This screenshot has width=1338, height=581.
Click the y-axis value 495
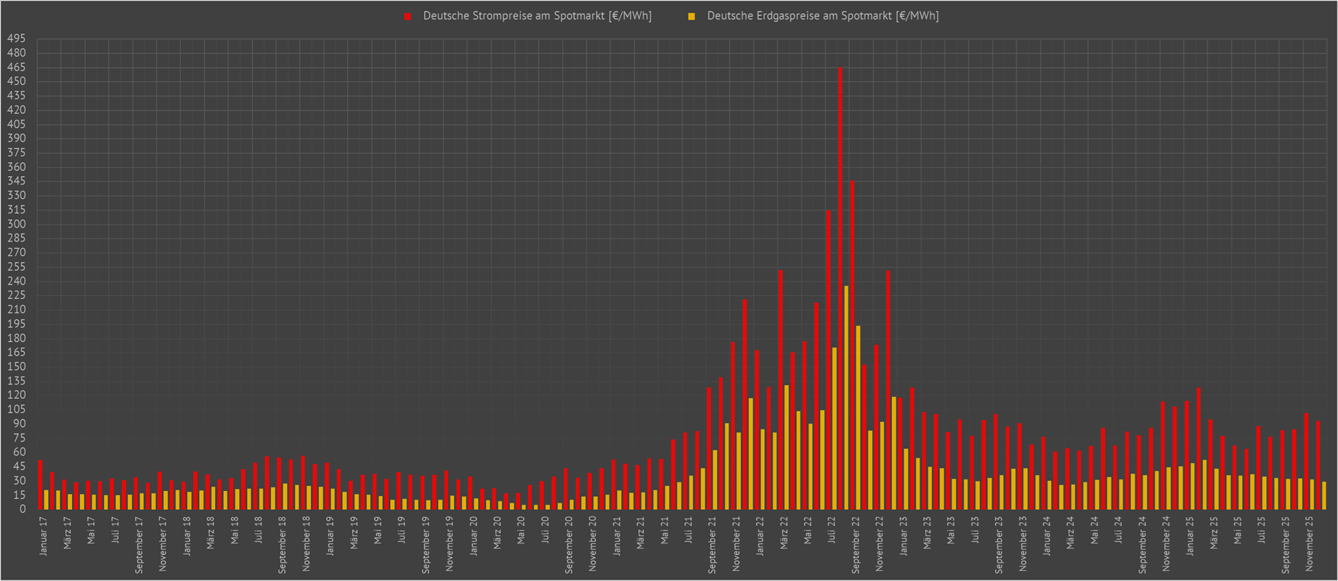pyautogui.click(x=16, y=38)
